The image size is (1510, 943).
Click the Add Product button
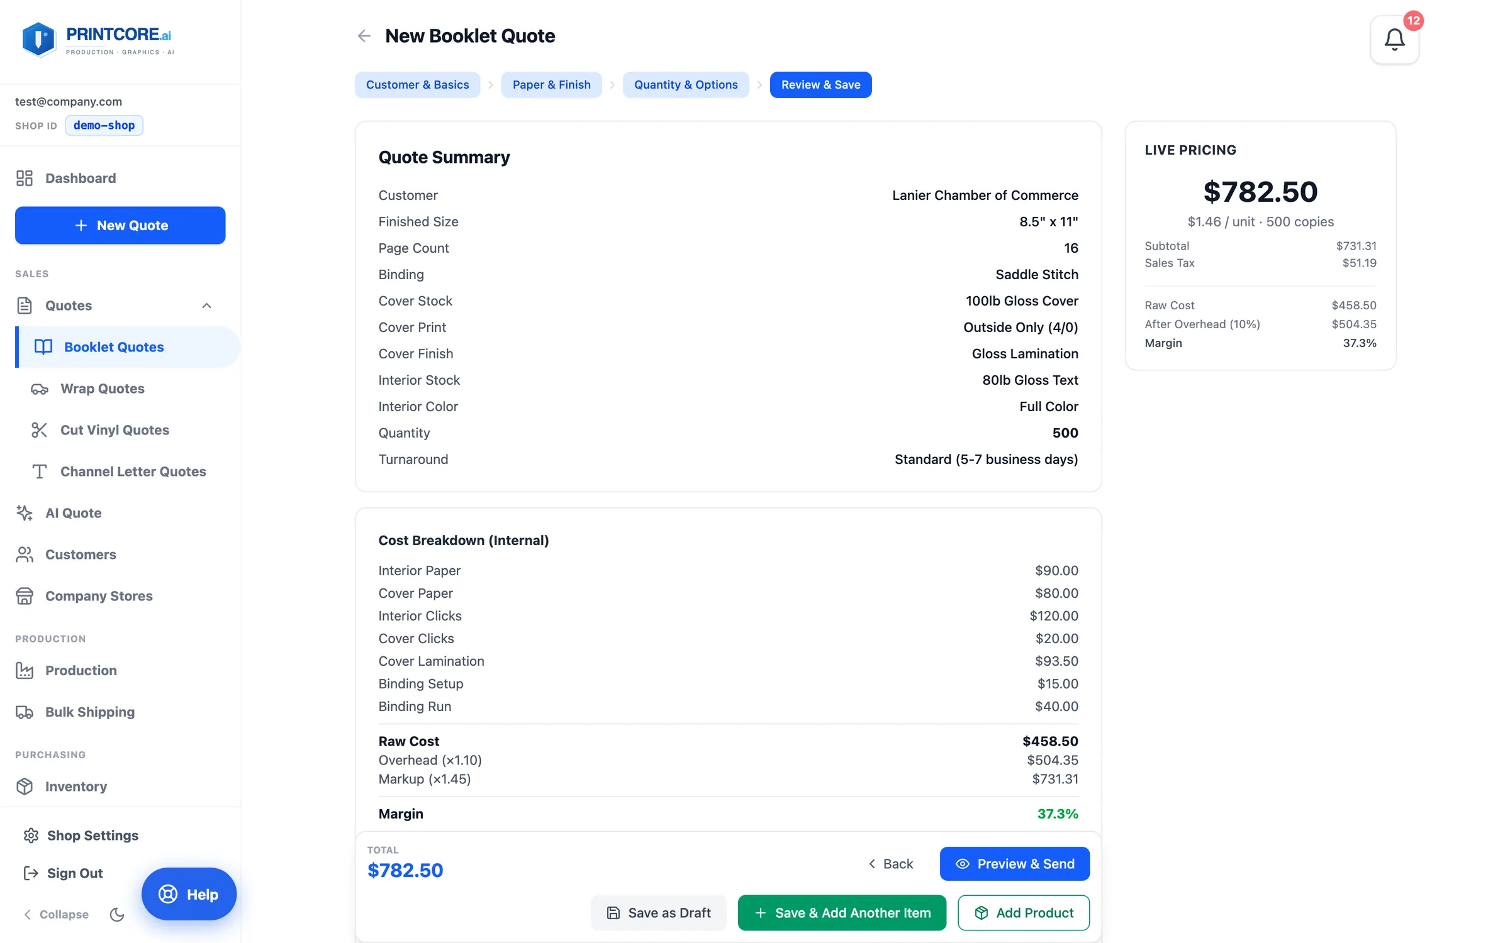coord(1024,913)
